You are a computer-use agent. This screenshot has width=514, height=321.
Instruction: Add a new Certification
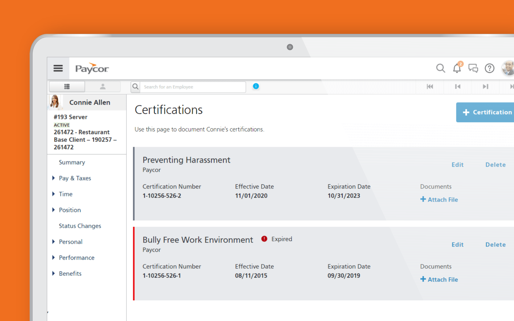(x=485, y=112)
